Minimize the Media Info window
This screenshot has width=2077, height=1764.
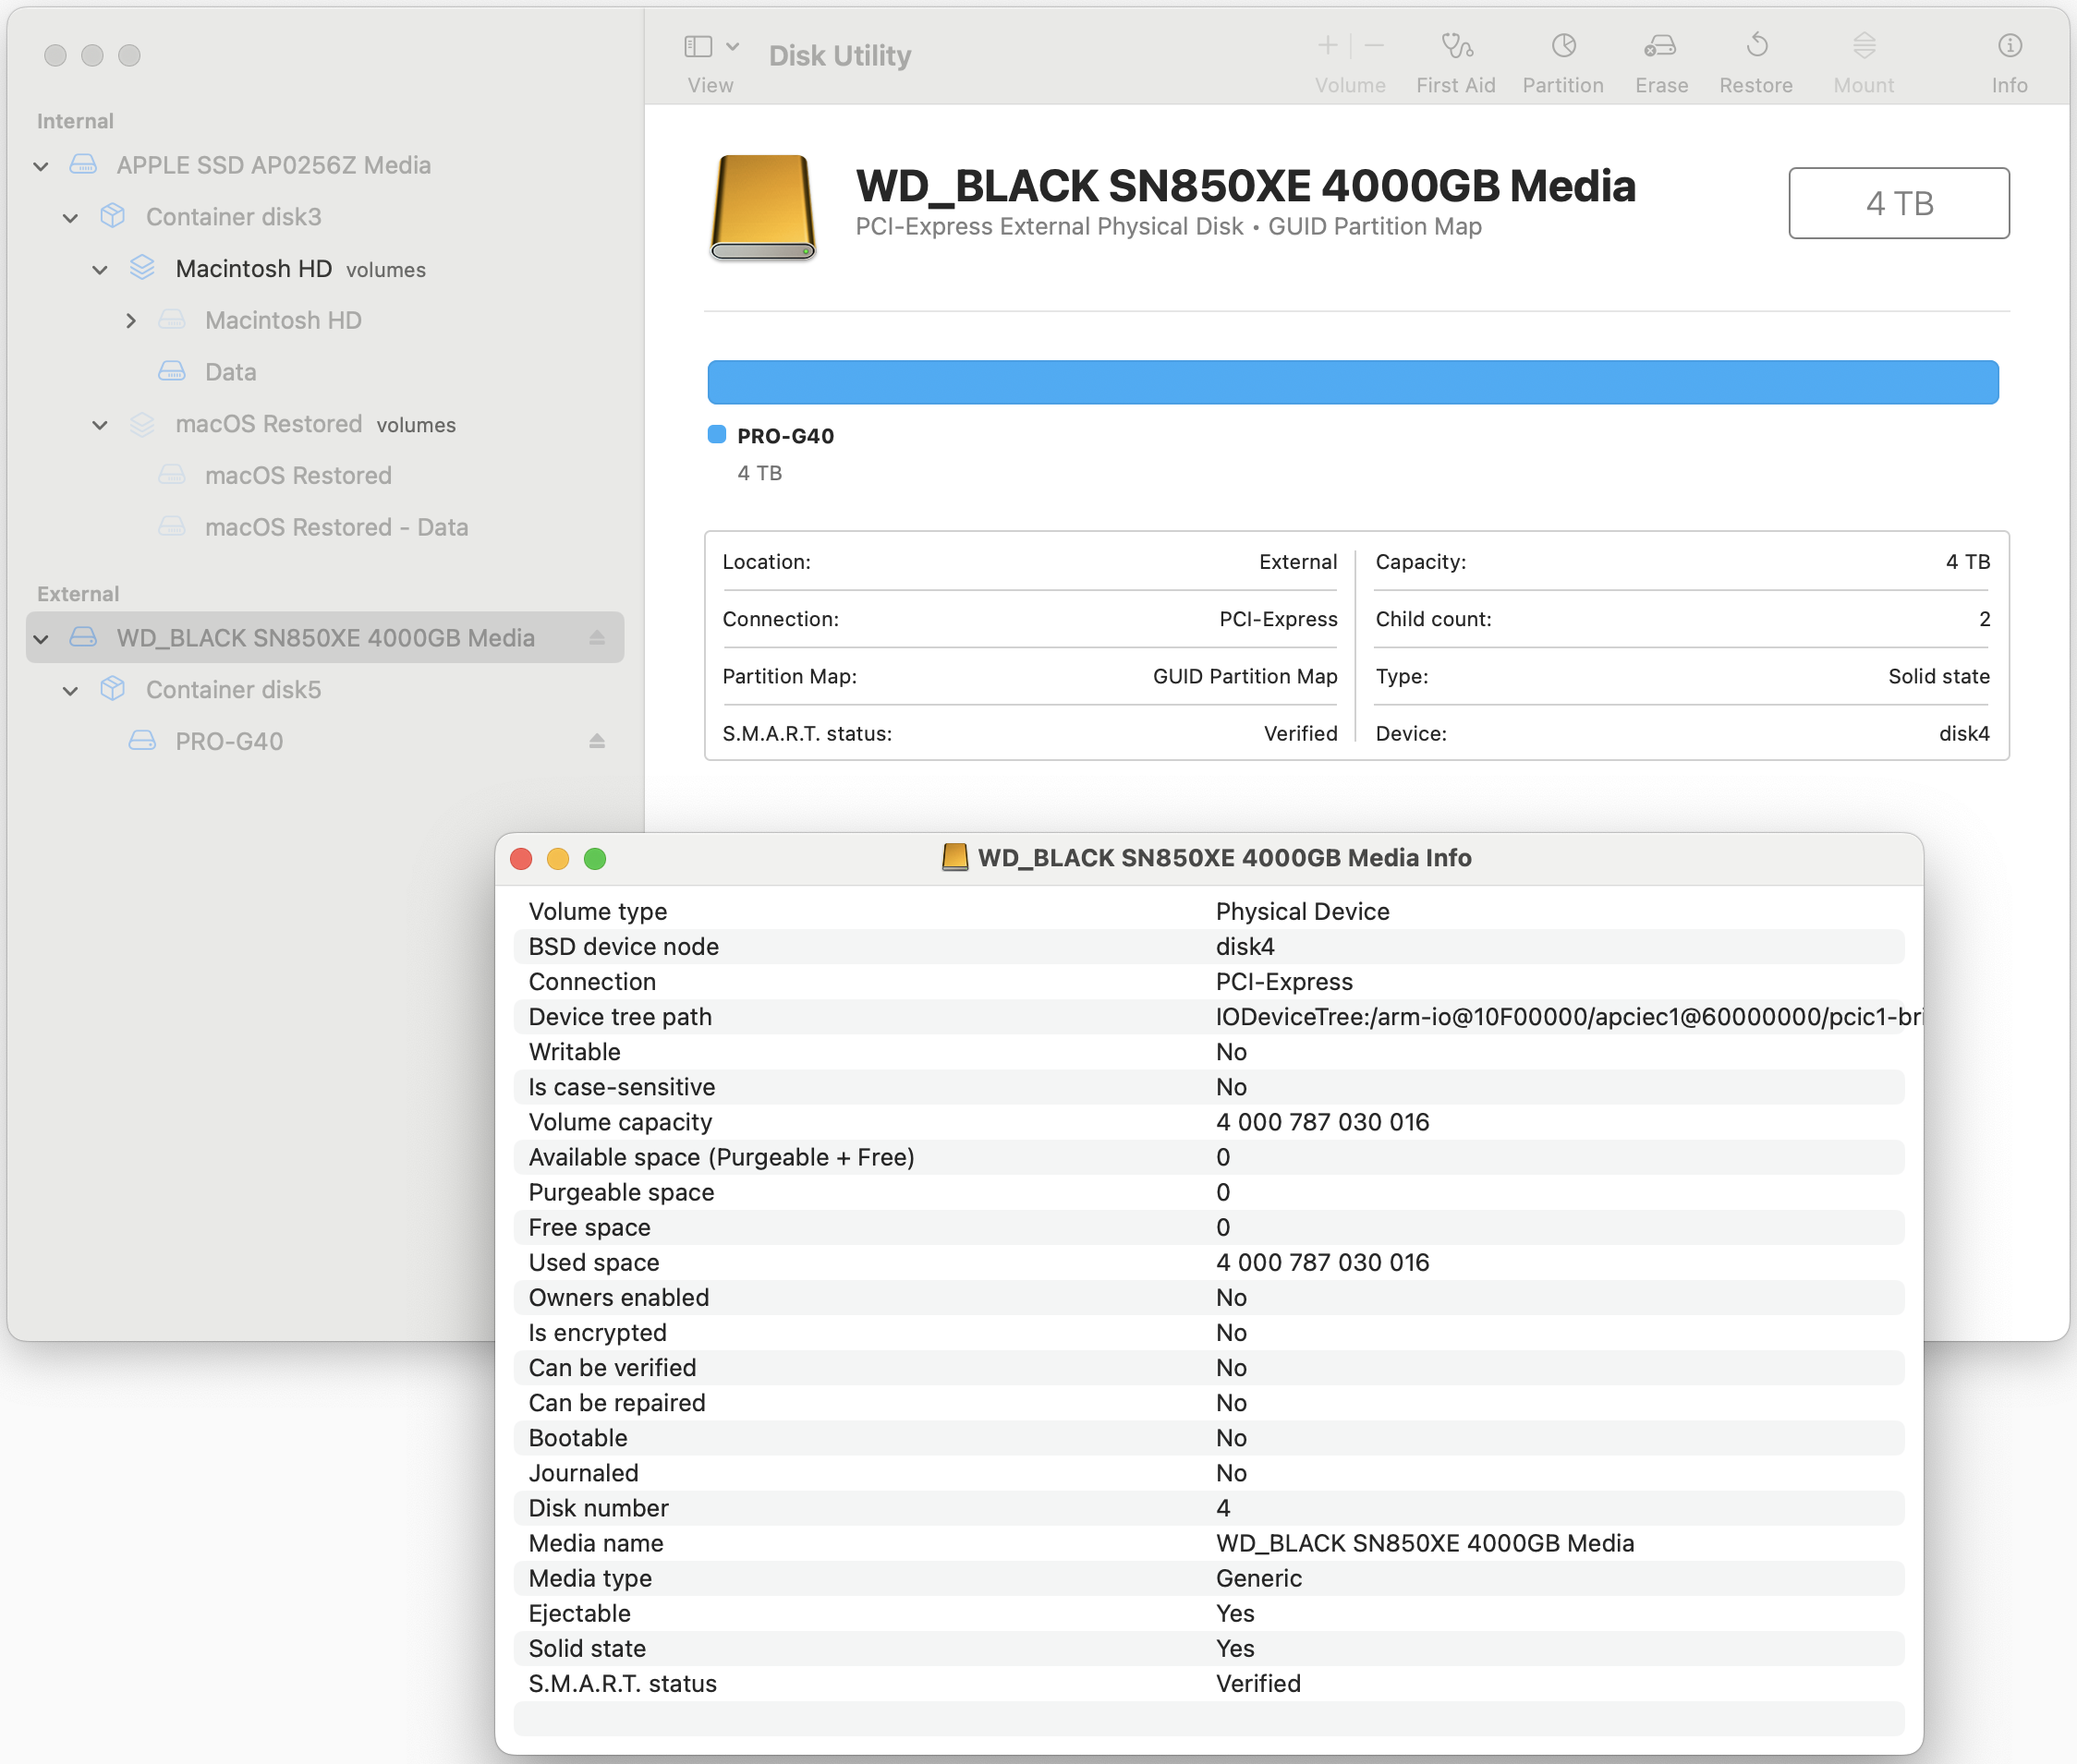[558, 859]
